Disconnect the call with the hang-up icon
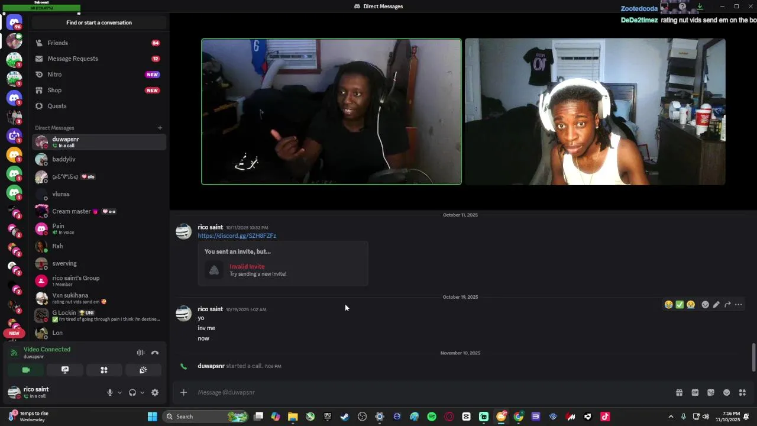 [x=155, y=353]
